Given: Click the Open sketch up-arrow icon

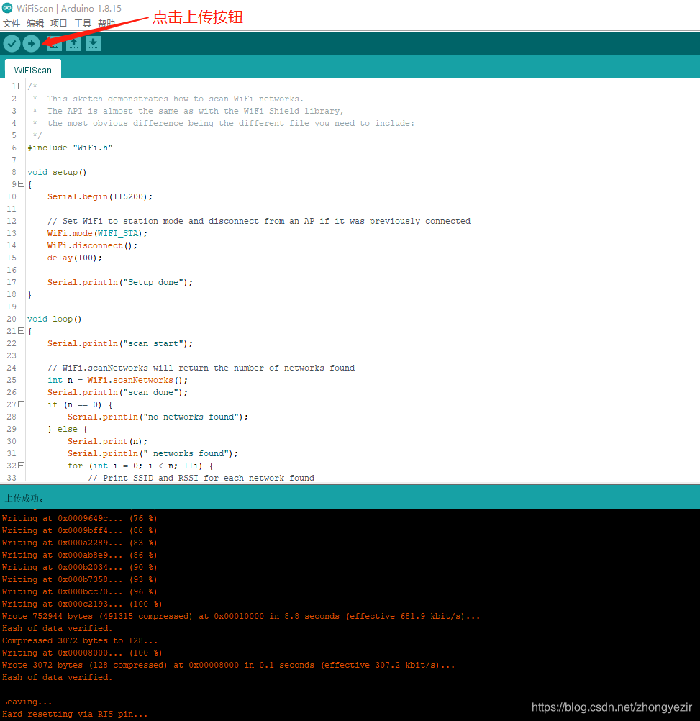Looking at the screenshot, I should tap(73, 44).
